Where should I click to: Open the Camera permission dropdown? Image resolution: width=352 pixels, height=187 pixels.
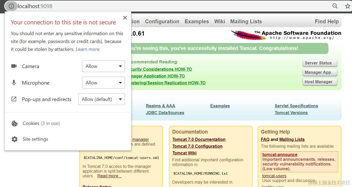103,66
